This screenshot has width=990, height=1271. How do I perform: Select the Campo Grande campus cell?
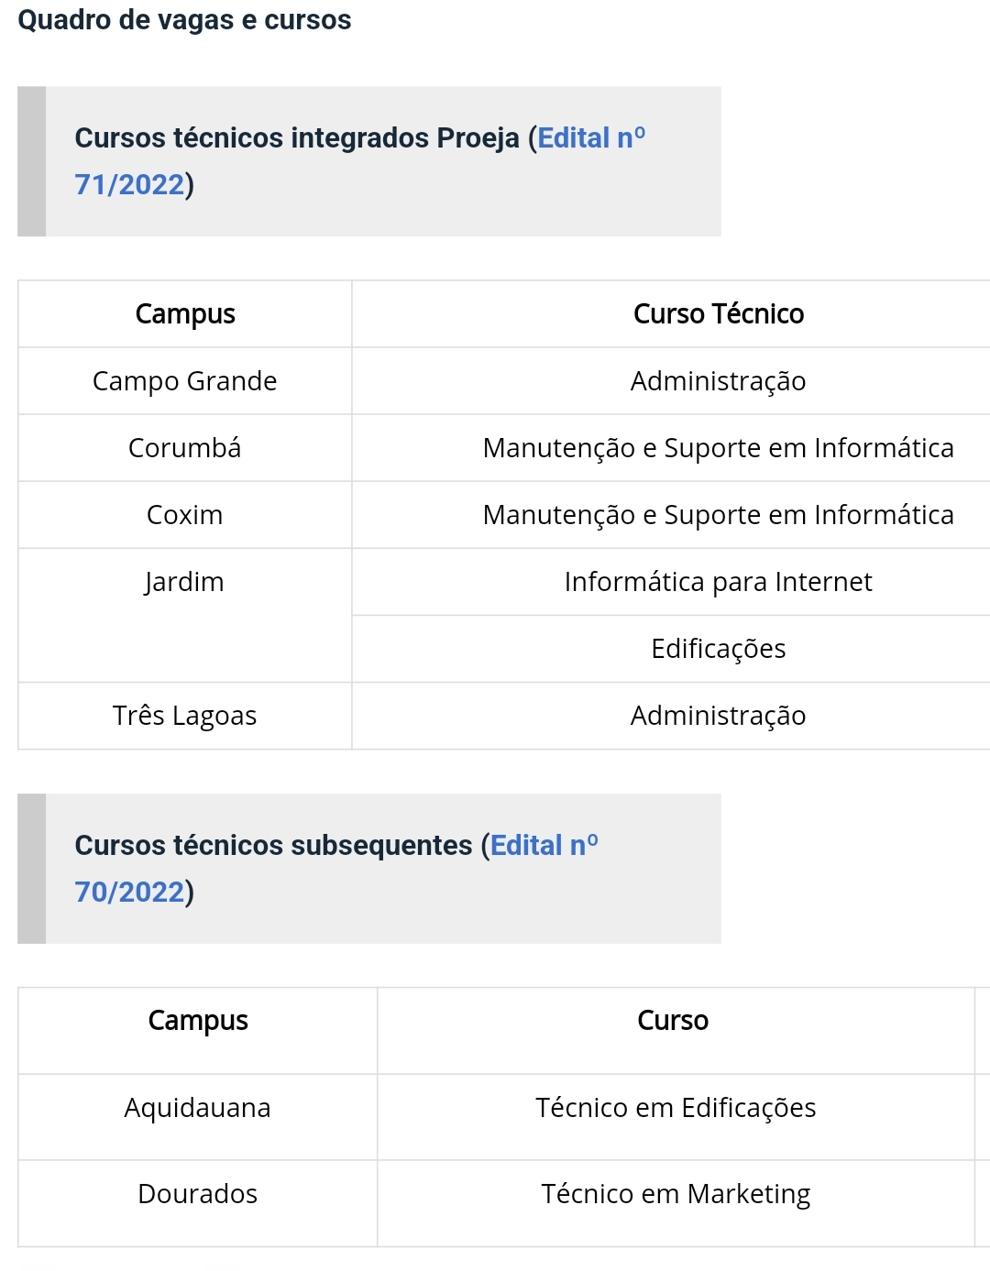pyautogui.click(x=184, y=381)
